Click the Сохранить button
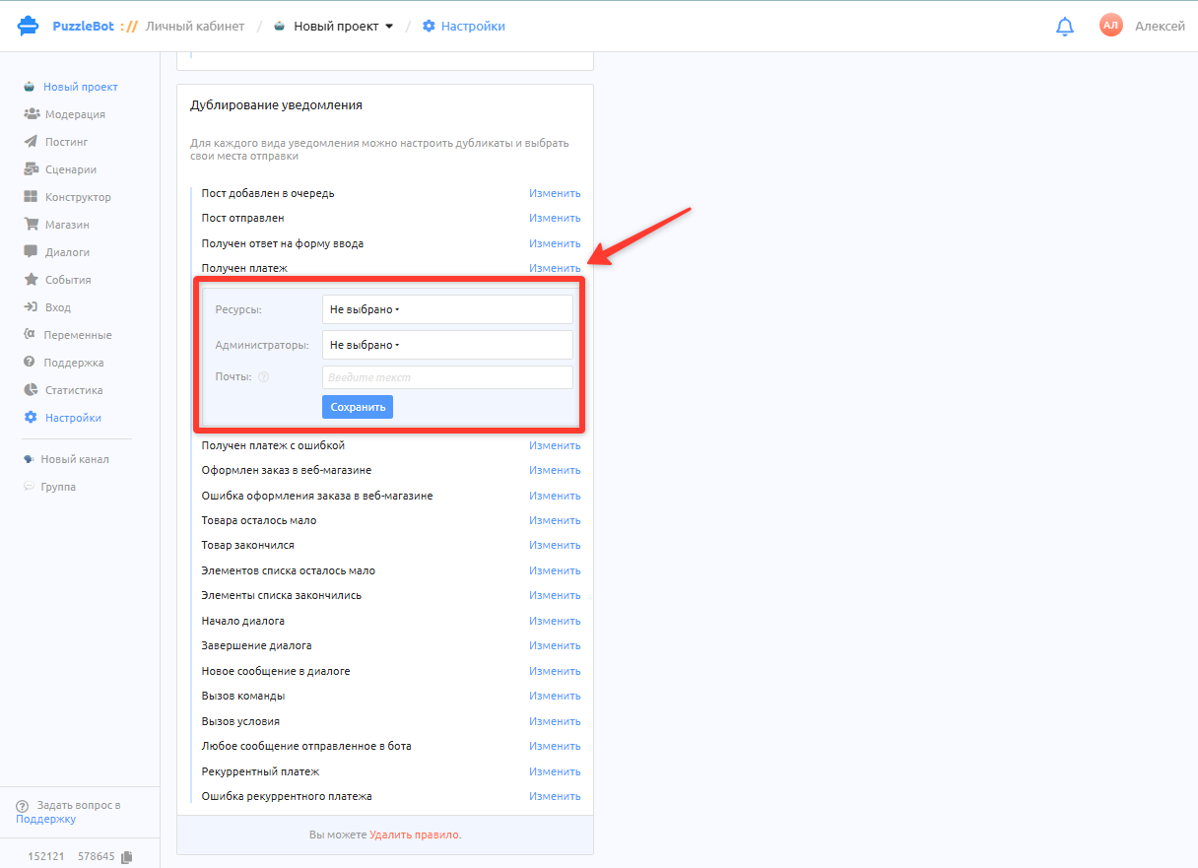The image size is (1198, 868). [x=358, y=407]
